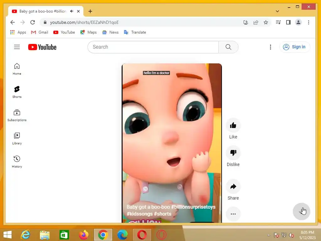321x241 pixels.
Task: Open network status tray icon
Action: point(284,235)
